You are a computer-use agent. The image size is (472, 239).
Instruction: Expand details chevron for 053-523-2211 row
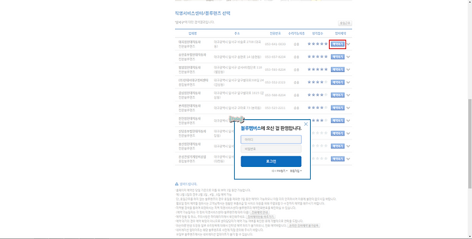(348, 107)
